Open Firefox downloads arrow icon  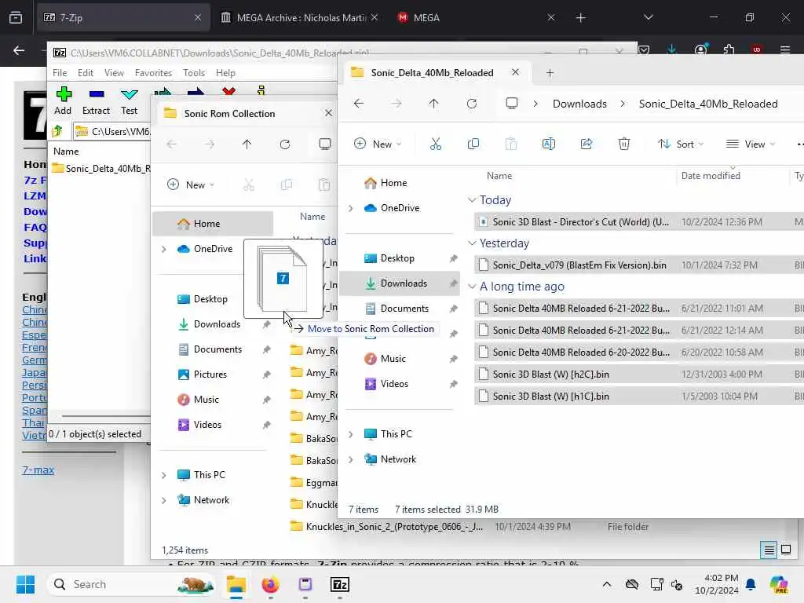pos(672,49)
